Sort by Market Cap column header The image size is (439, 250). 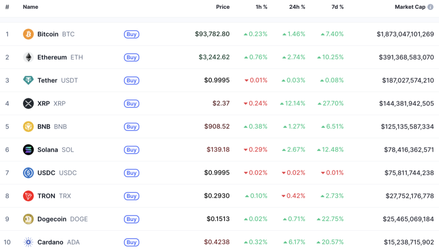410,7
